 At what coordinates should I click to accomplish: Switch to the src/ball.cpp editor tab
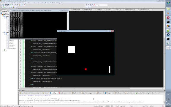click(99, 10)
